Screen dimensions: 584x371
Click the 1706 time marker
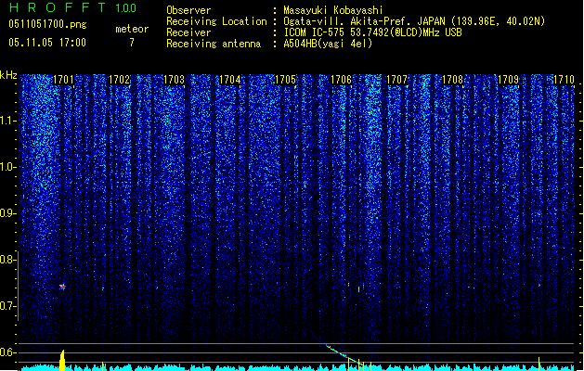point(341,80)
